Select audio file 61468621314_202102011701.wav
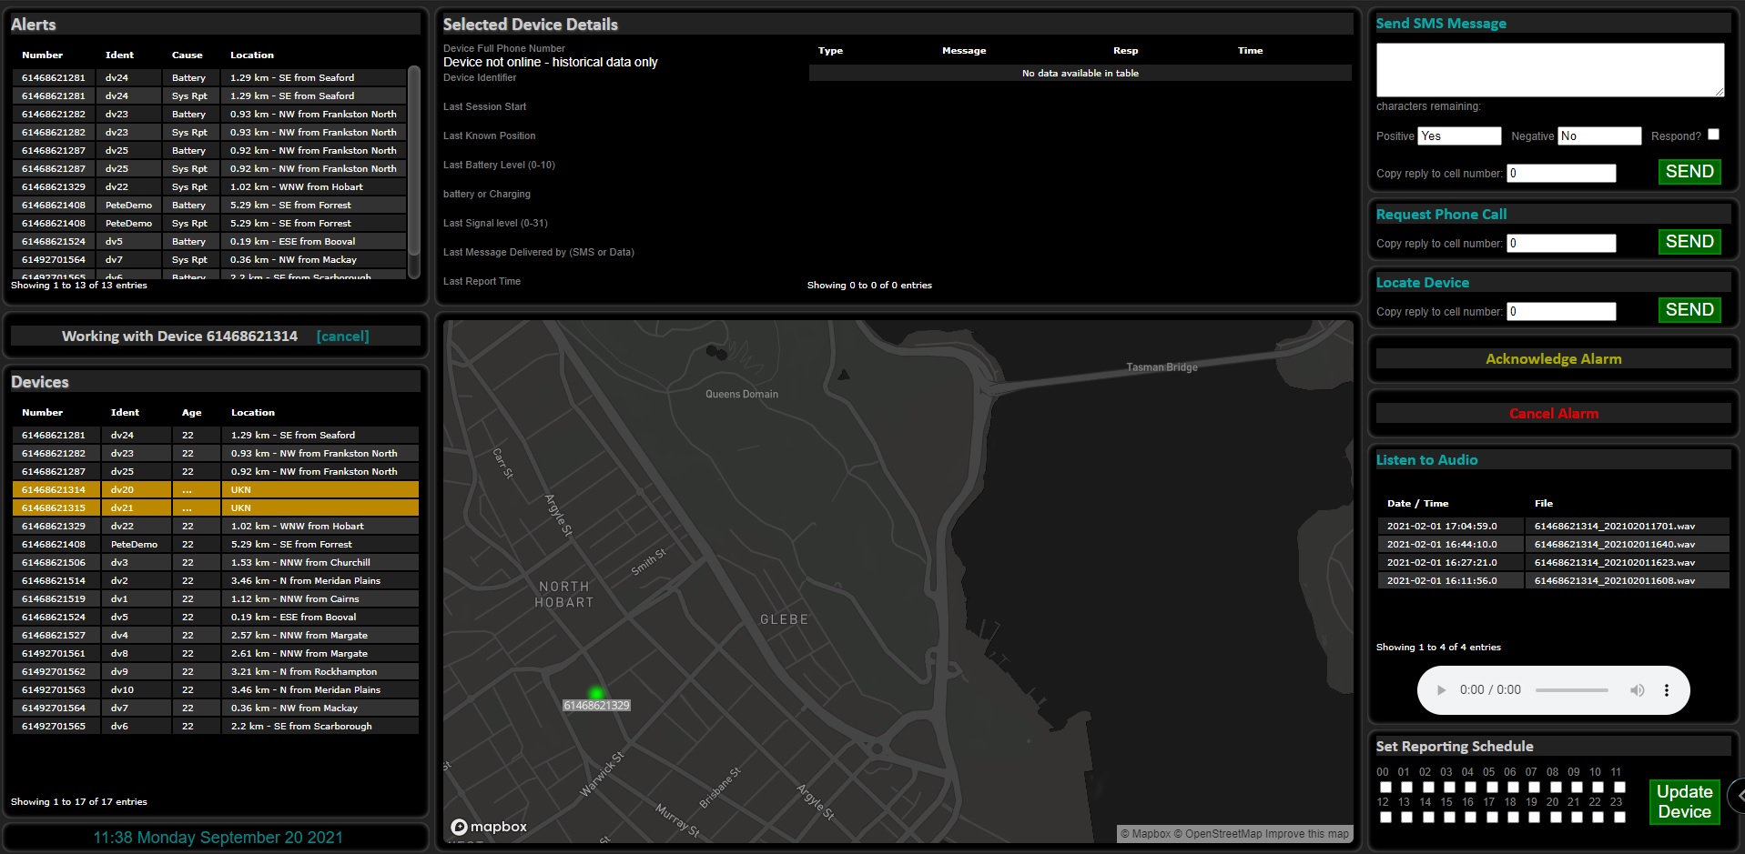This screenshot has height=854, width=1745. click(1614, 527)
